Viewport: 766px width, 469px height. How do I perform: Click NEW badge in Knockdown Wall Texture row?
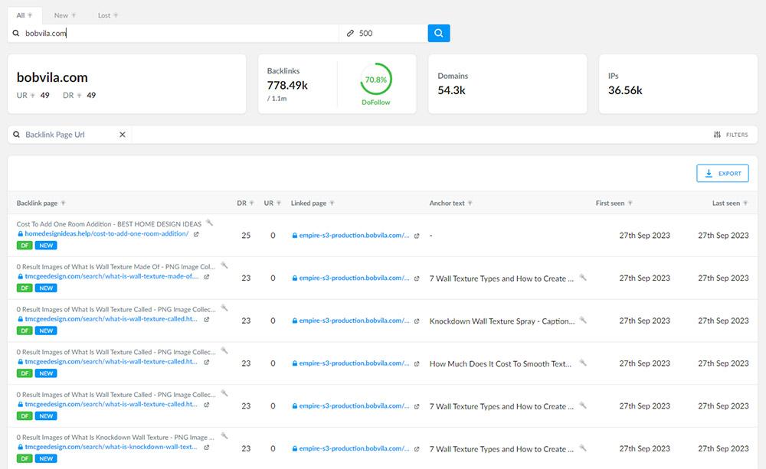click(x=46, y=458)
